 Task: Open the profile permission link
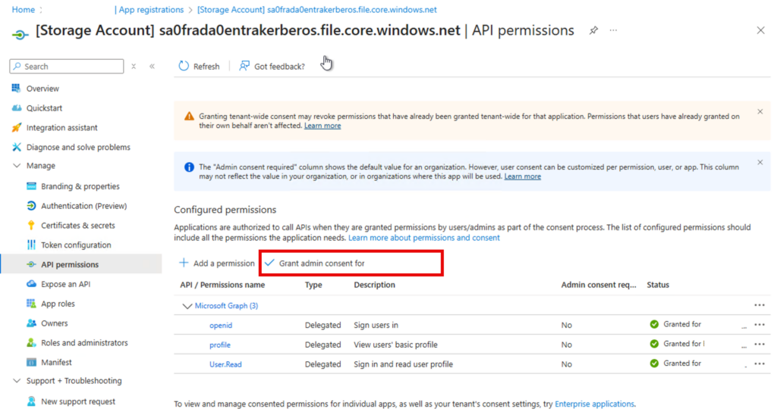pos(220,345)
